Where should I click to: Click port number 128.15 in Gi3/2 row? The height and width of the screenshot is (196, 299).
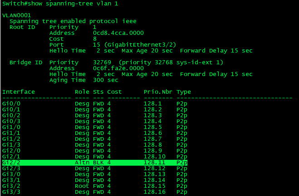click(x=154, y=186)
